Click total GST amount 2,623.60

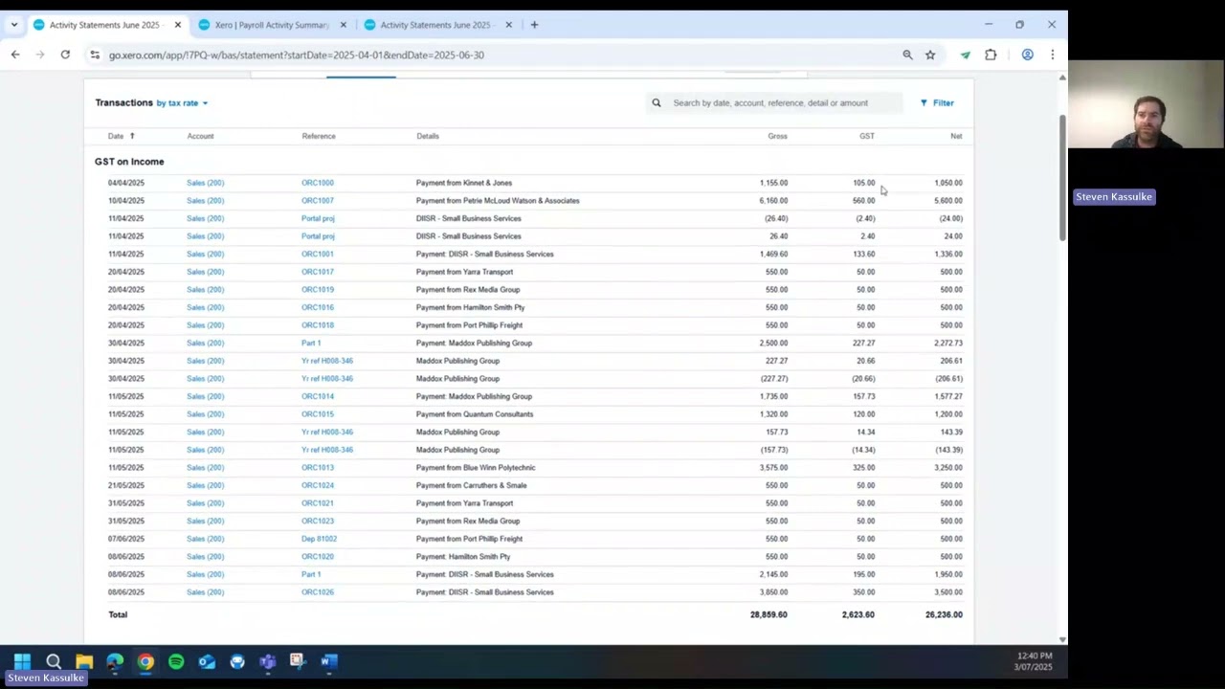[858, 614]
